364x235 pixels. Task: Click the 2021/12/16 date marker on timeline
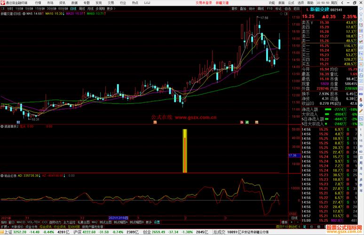119,218
